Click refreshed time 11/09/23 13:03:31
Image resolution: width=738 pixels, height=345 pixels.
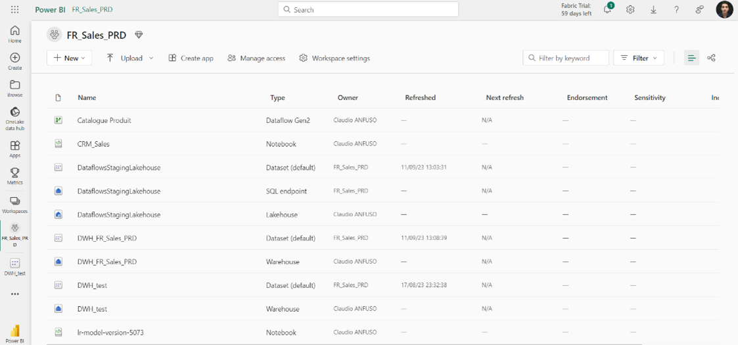point(424,167)
